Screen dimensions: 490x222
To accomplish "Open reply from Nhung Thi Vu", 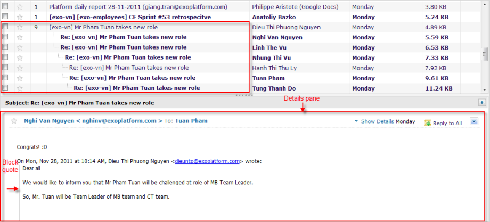I will (x=128, y=57).
